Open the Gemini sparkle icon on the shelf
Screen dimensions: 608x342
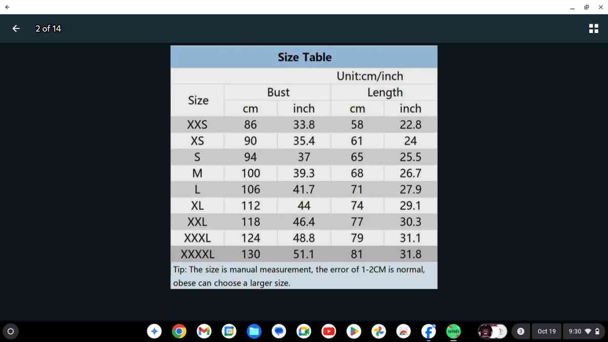[x=154, y=331]
